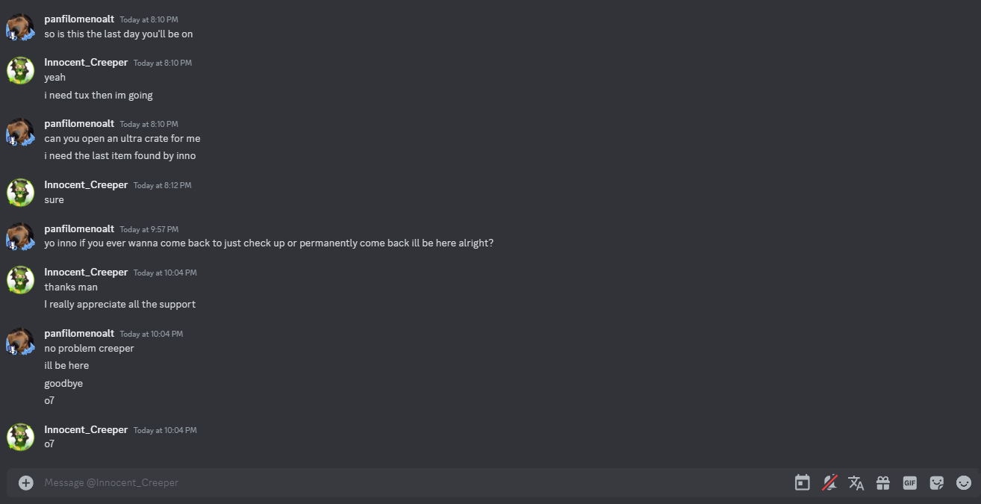This screenshot has width=981, height=504.
Task: Open panfilomenoalt avatar beside "can you open an ultra crate"
Action: 21,131
